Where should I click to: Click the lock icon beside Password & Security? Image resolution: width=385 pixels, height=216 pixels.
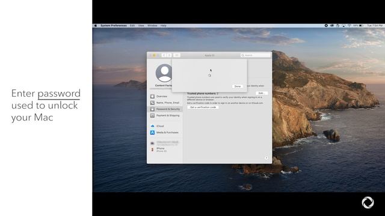[152, 109]
